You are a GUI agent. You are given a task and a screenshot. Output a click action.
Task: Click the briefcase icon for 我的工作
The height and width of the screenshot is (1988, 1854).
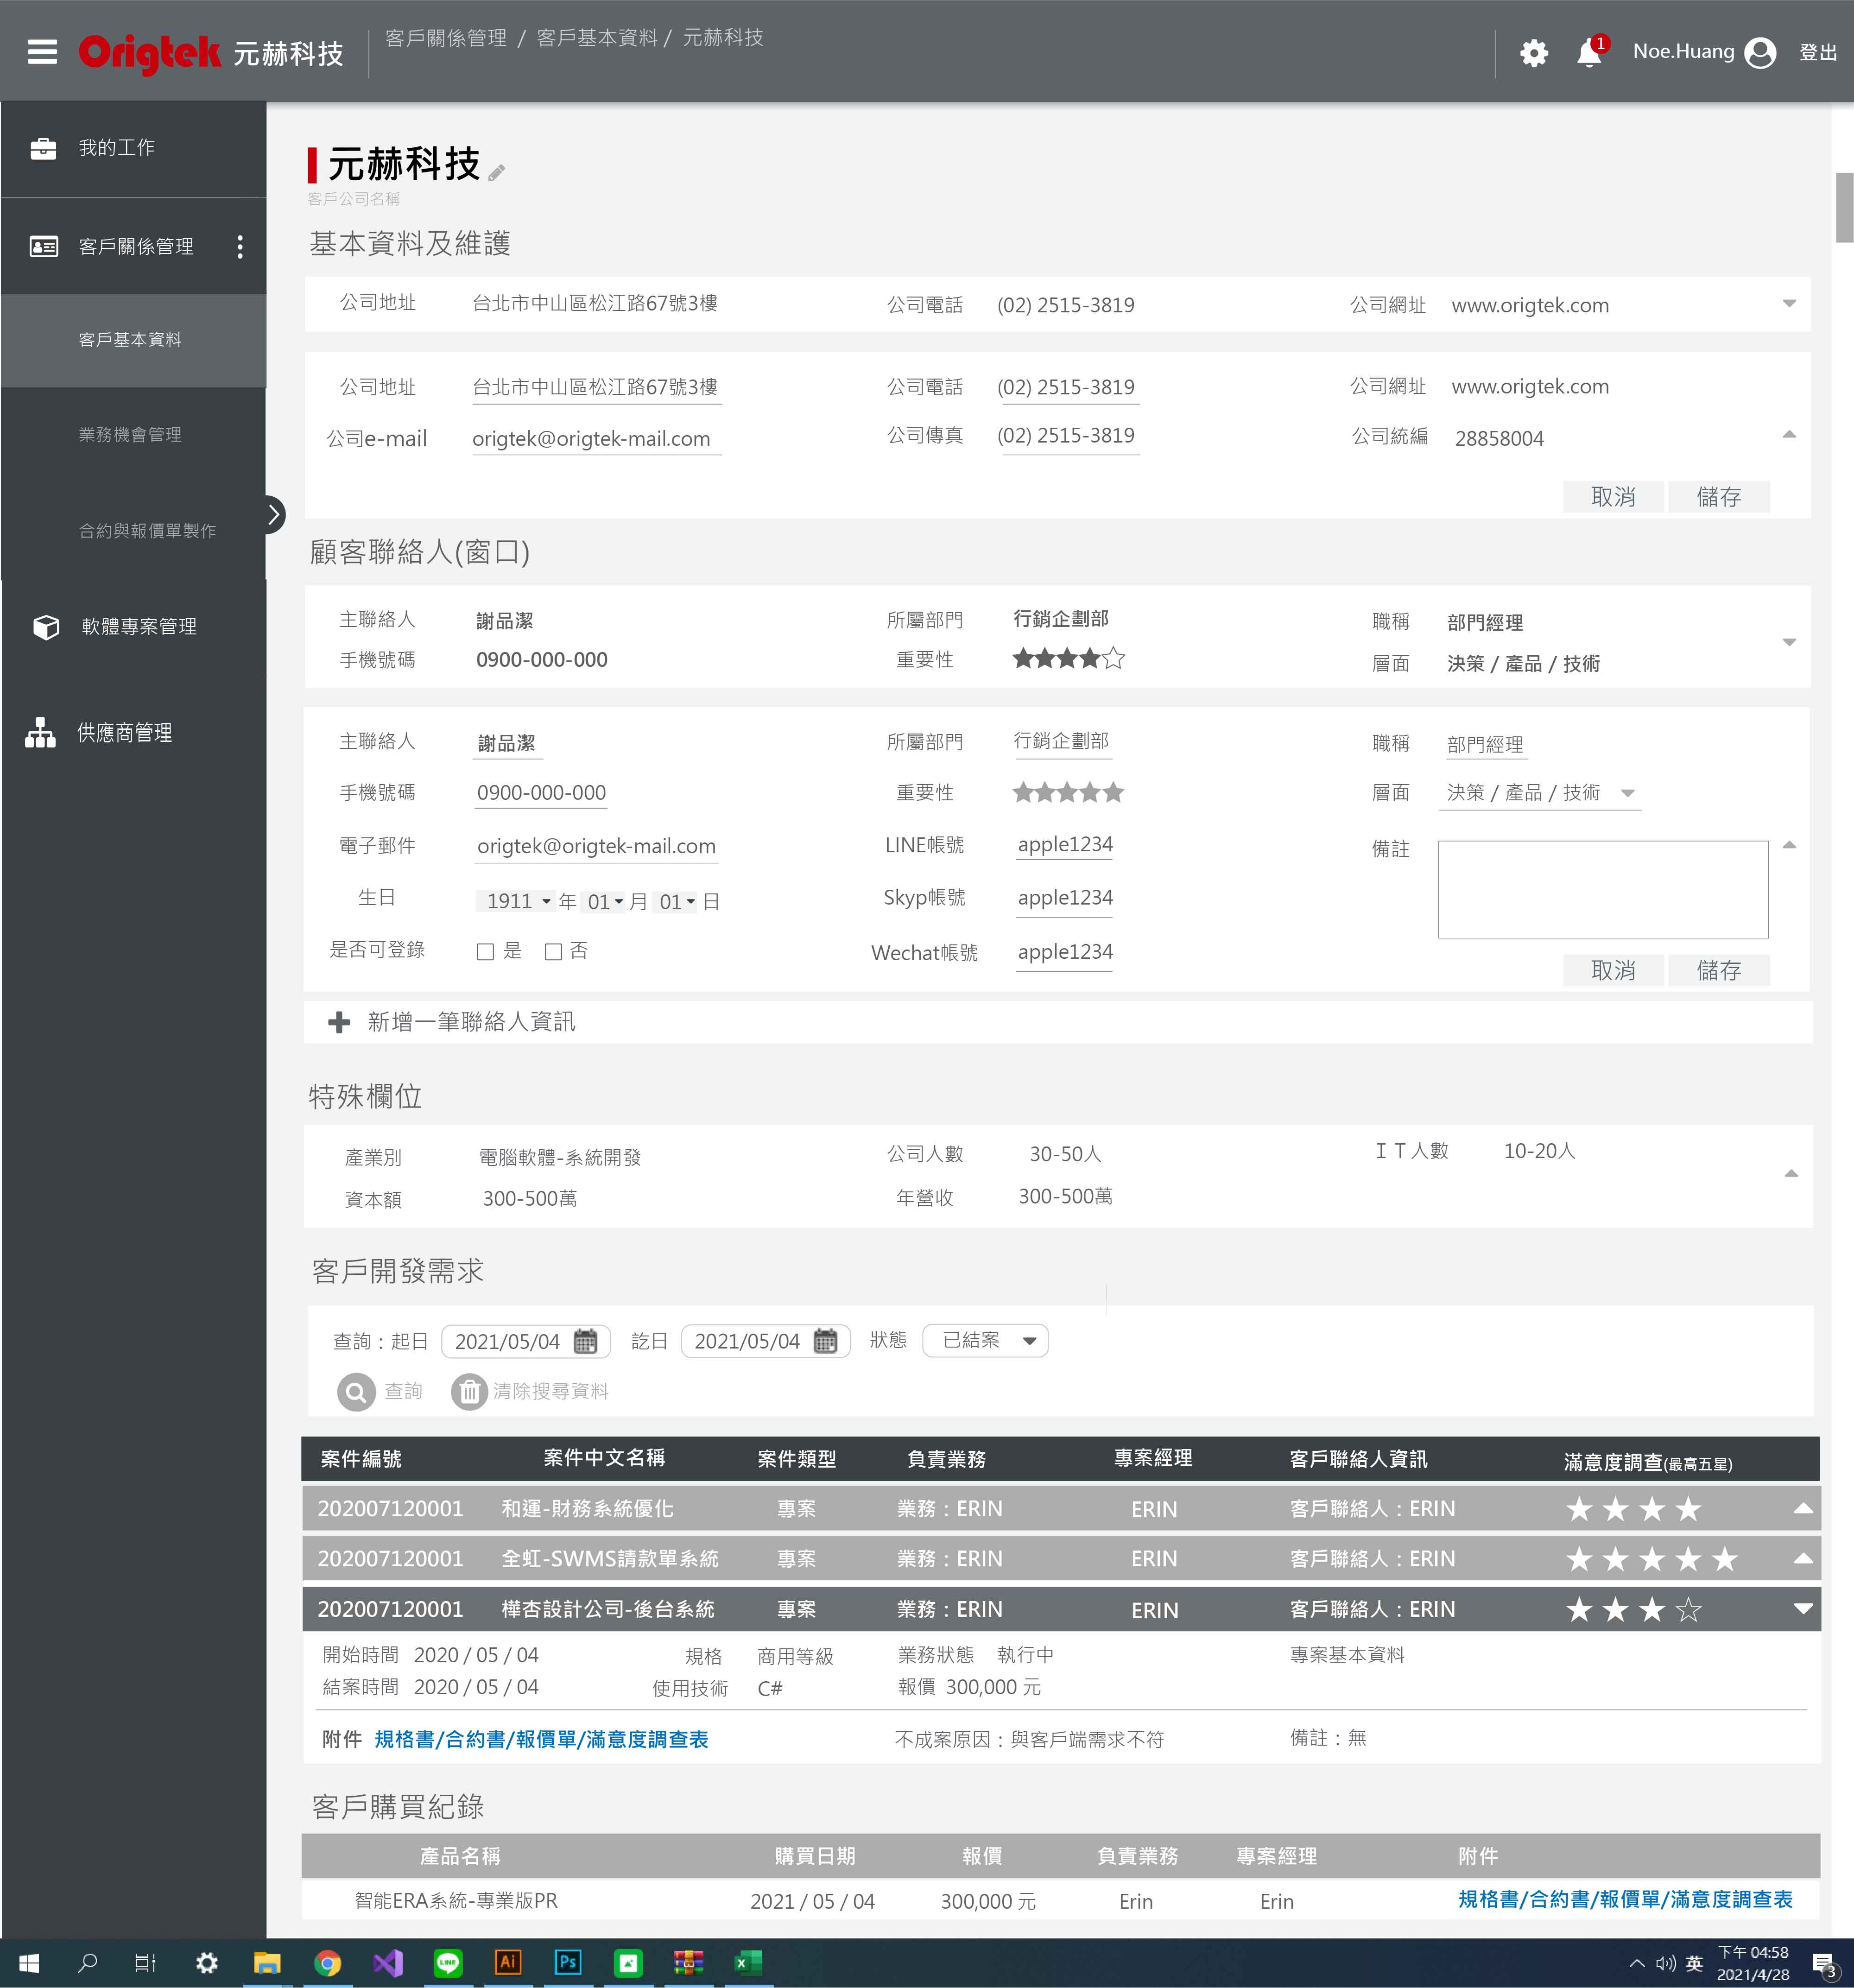(43, 149)
